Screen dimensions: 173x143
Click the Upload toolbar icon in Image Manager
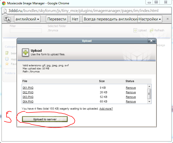[x=135, y=30]
